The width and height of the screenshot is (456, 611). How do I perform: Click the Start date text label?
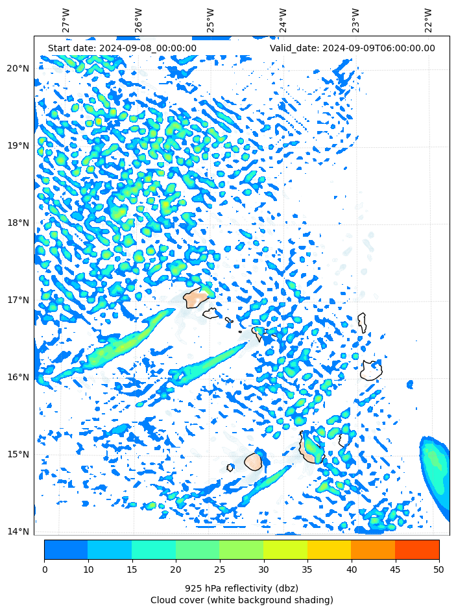click(122, 48)
